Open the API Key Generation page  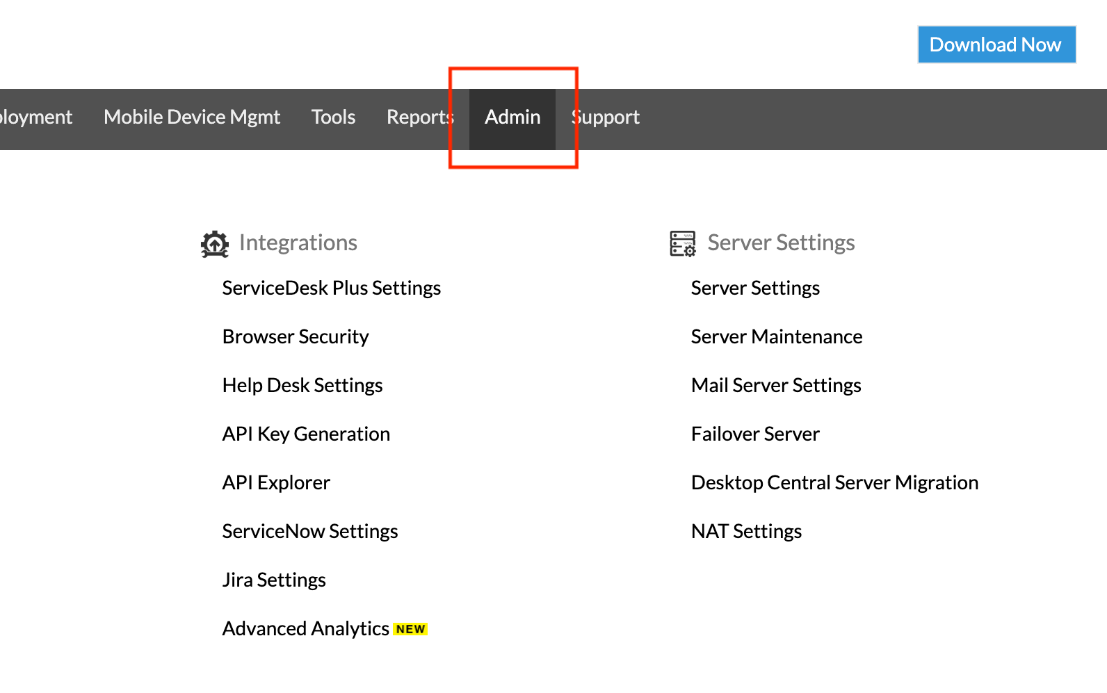[306, 434]
